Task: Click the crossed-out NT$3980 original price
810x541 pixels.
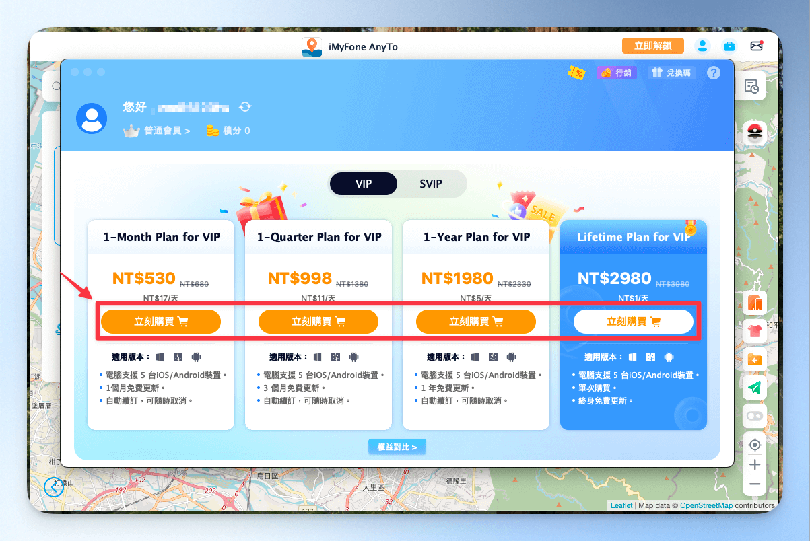Action: 673,284
